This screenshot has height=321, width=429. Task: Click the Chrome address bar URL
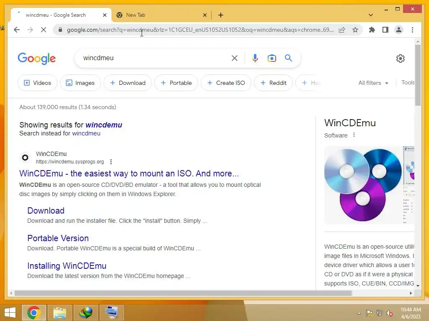(x=200, y=30)
